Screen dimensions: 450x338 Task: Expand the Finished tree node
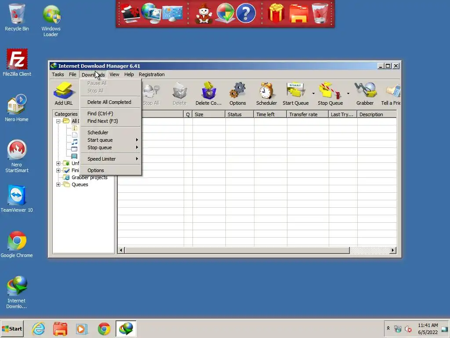[x=58, y=170]
